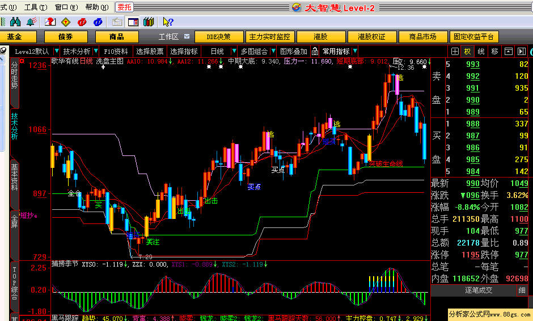Image resolution: width=533 pixels, height=321 pixels.
Task: Click the lock icon beside 图形叠加
Action: coord(315,52)
